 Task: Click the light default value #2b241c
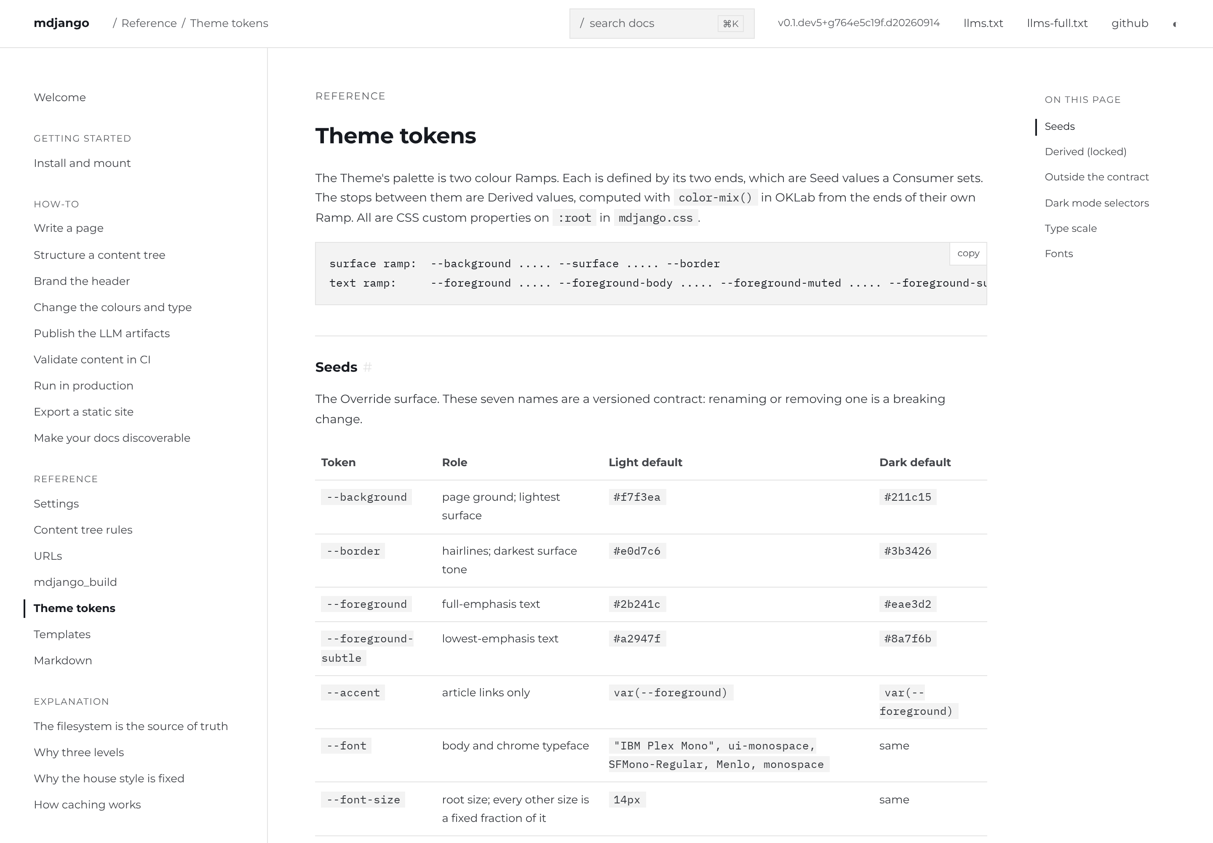(637, 604)
